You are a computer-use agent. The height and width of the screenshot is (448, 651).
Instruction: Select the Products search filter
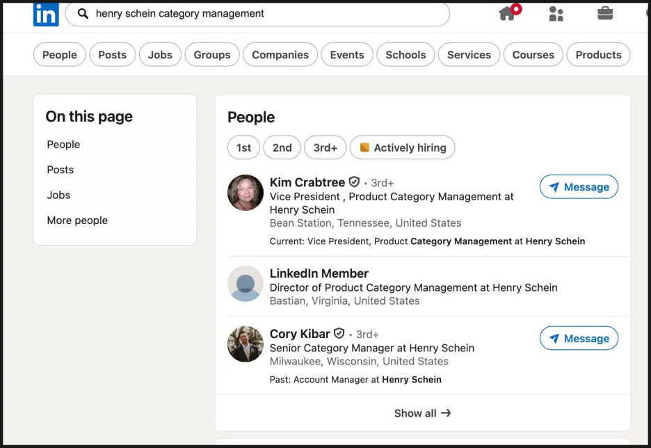pos(598,54)
